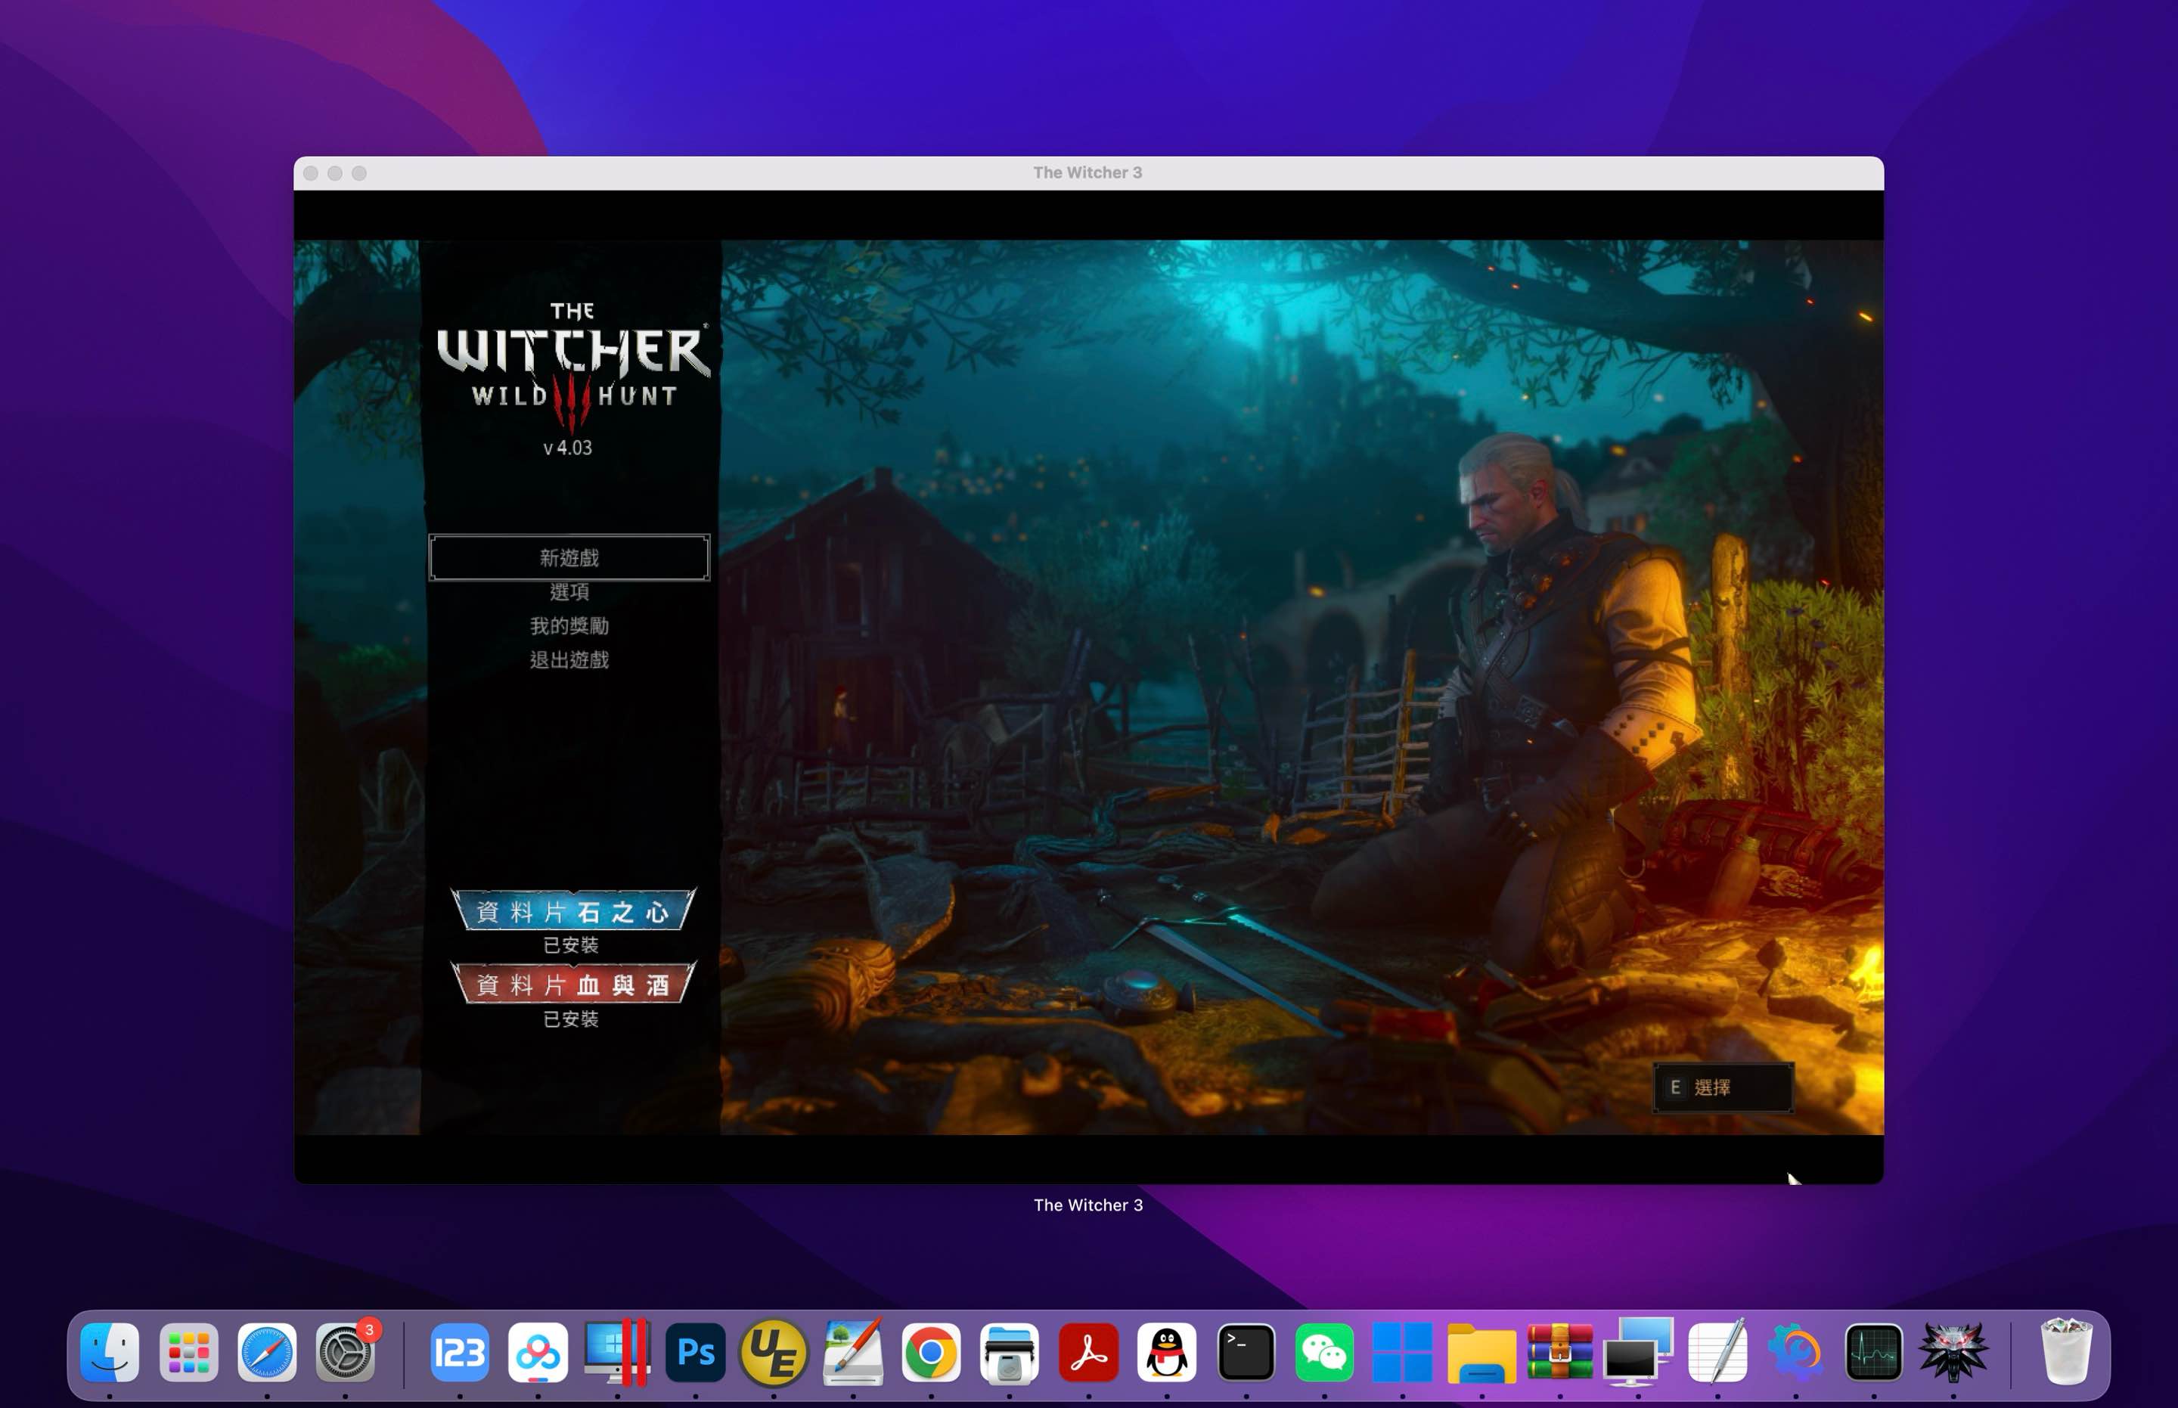Click the Witcher wolf medallion Dock icon
This screenshot has width=2178, height=1408.
pyautogui.click(x=1953, y=1351)
